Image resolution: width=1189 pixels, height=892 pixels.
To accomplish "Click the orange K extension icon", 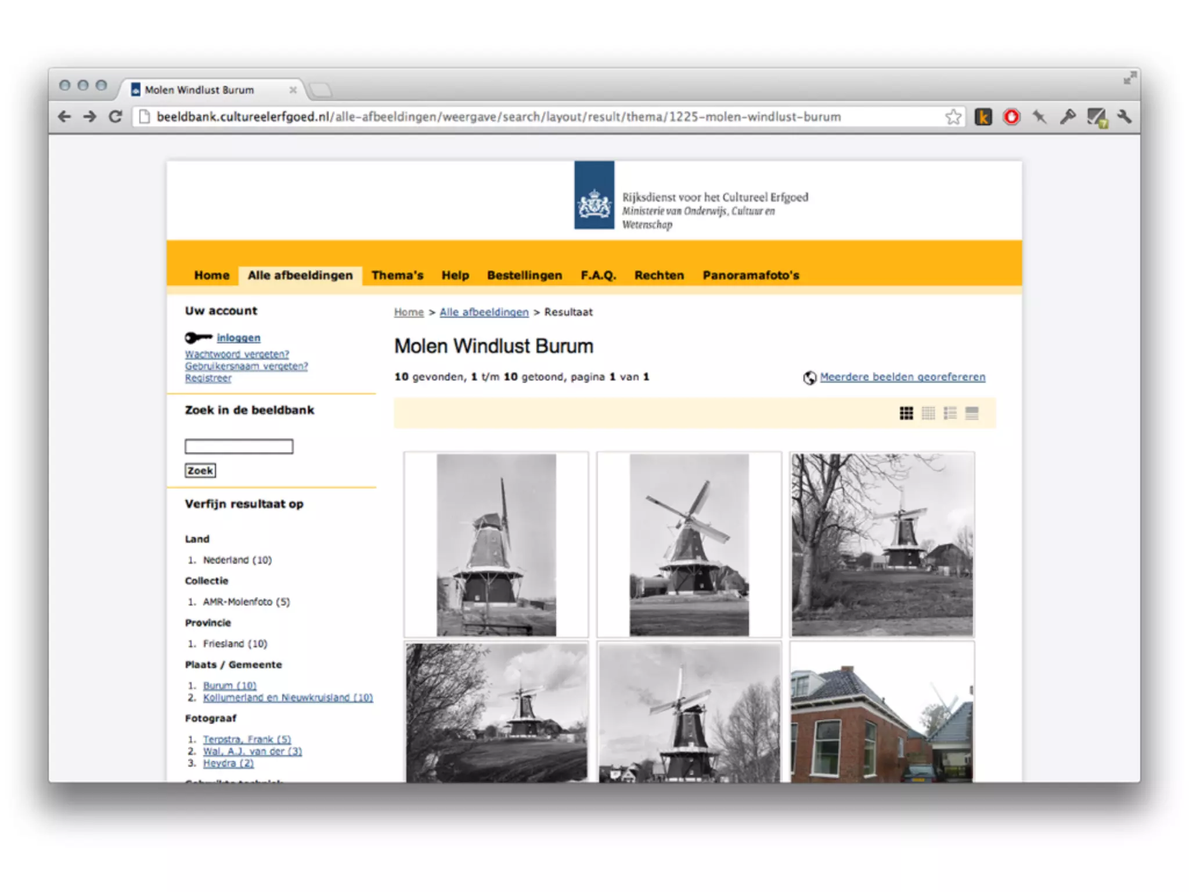I will pyautogui.click(x=983, y=117).
